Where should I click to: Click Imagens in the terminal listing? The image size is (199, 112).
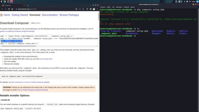[x=156, y=33]
